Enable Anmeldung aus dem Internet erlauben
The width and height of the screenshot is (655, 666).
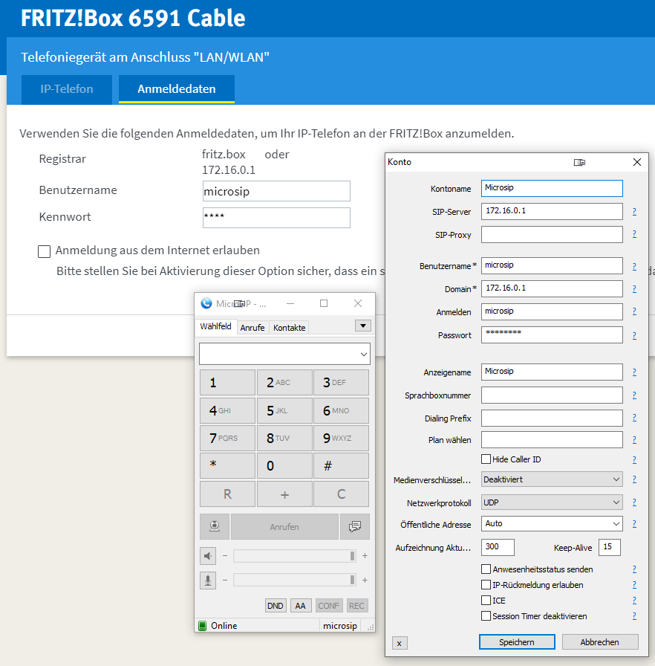point(44,251)
